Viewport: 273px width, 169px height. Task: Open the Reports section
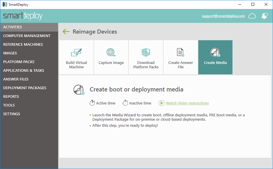coord(29,97)
